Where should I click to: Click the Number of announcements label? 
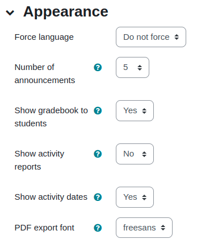pyautogui.click(x=45, y=74)
